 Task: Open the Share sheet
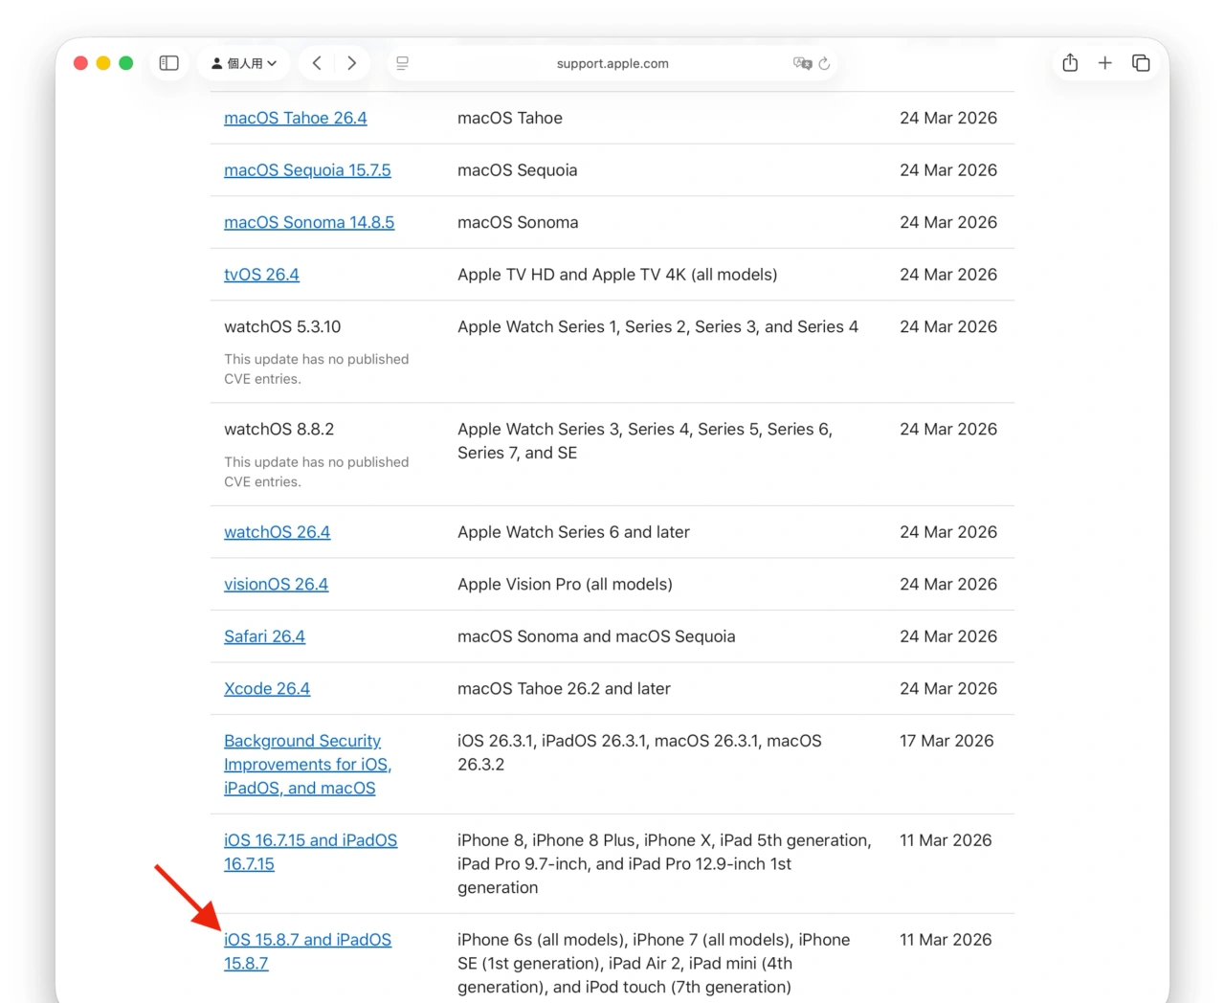point(1069,62)
